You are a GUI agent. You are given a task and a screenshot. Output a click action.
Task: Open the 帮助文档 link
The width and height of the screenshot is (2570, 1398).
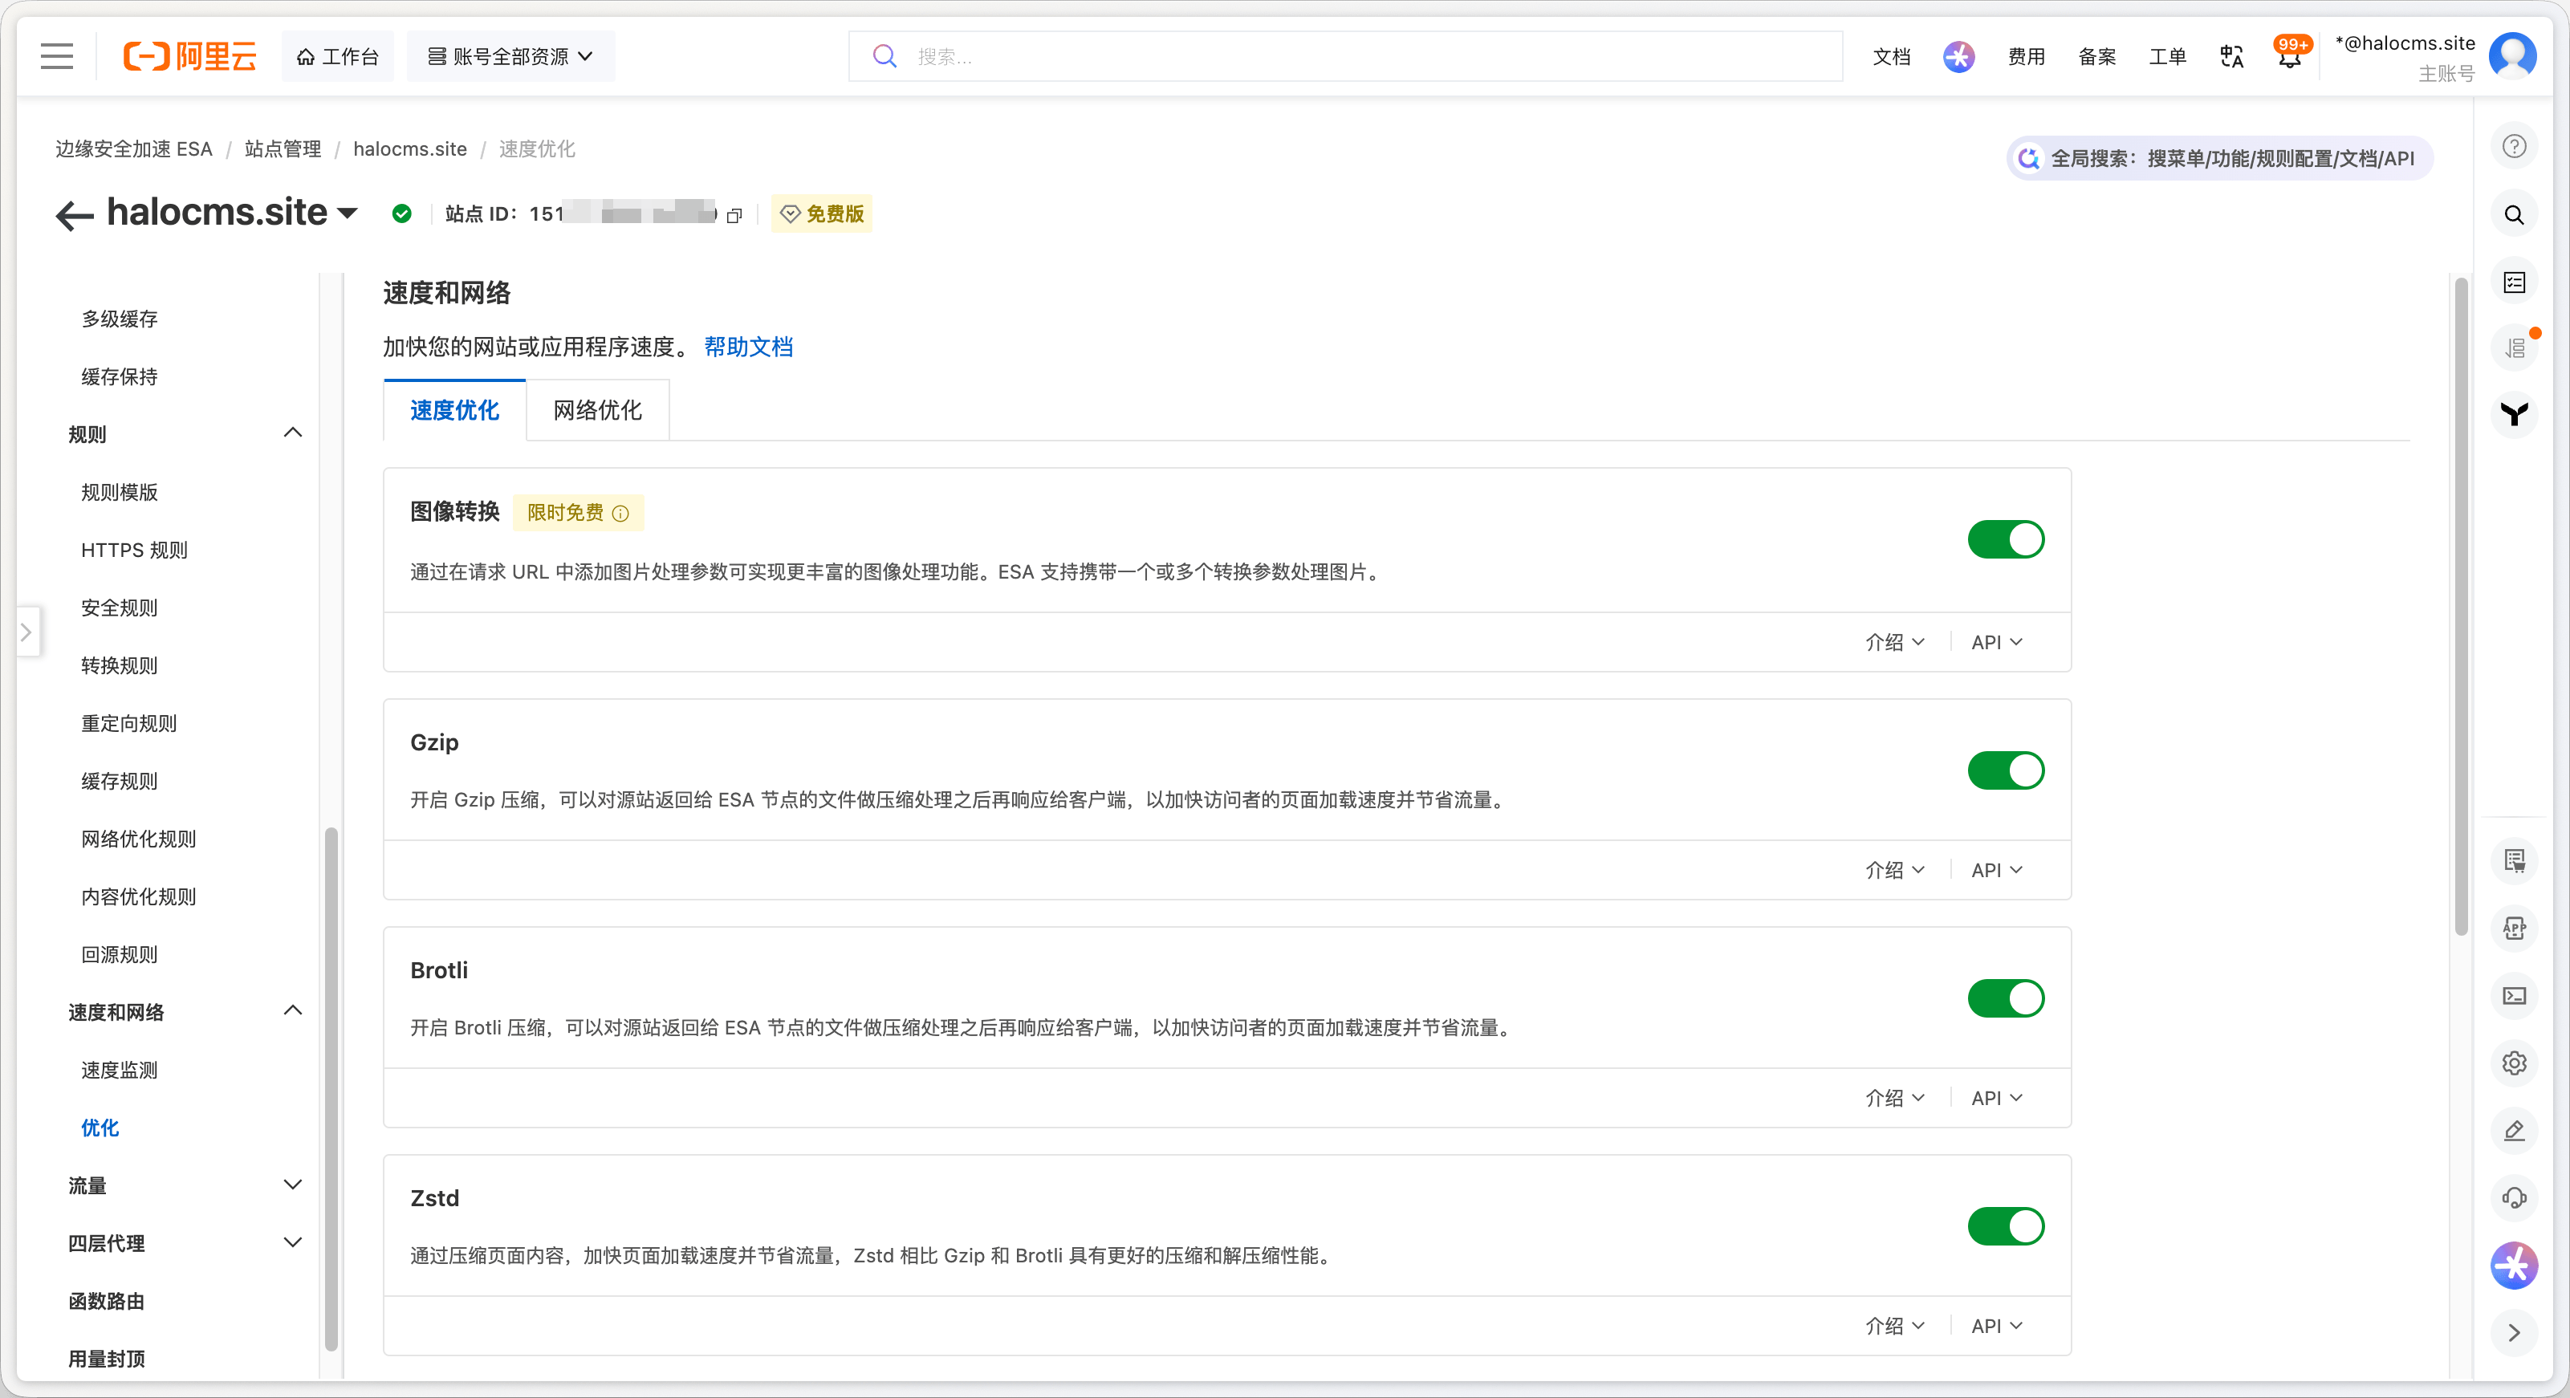[748, 346]
